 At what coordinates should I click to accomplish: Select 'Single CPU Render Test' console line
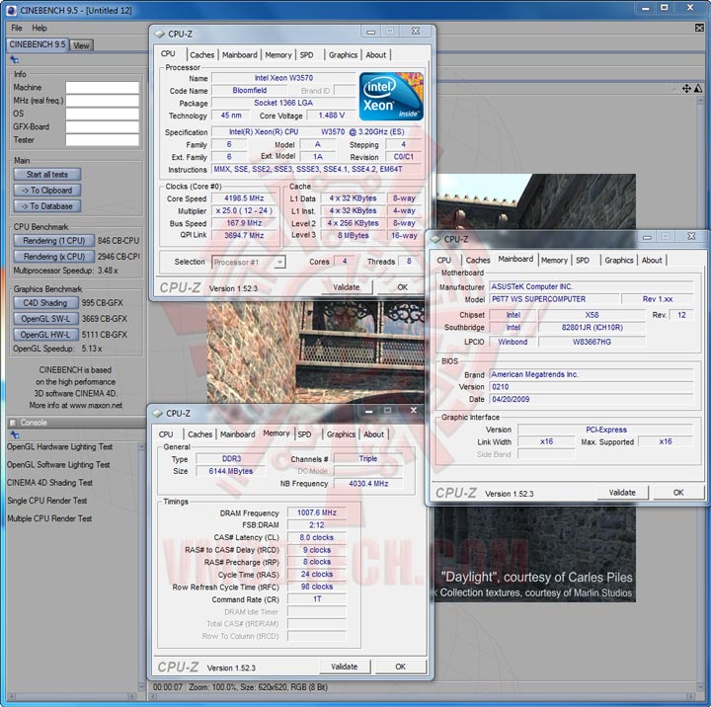point(46,501)
